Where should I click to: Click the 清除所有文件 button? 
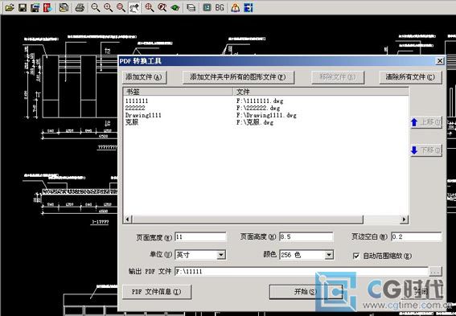coord(411,77)
